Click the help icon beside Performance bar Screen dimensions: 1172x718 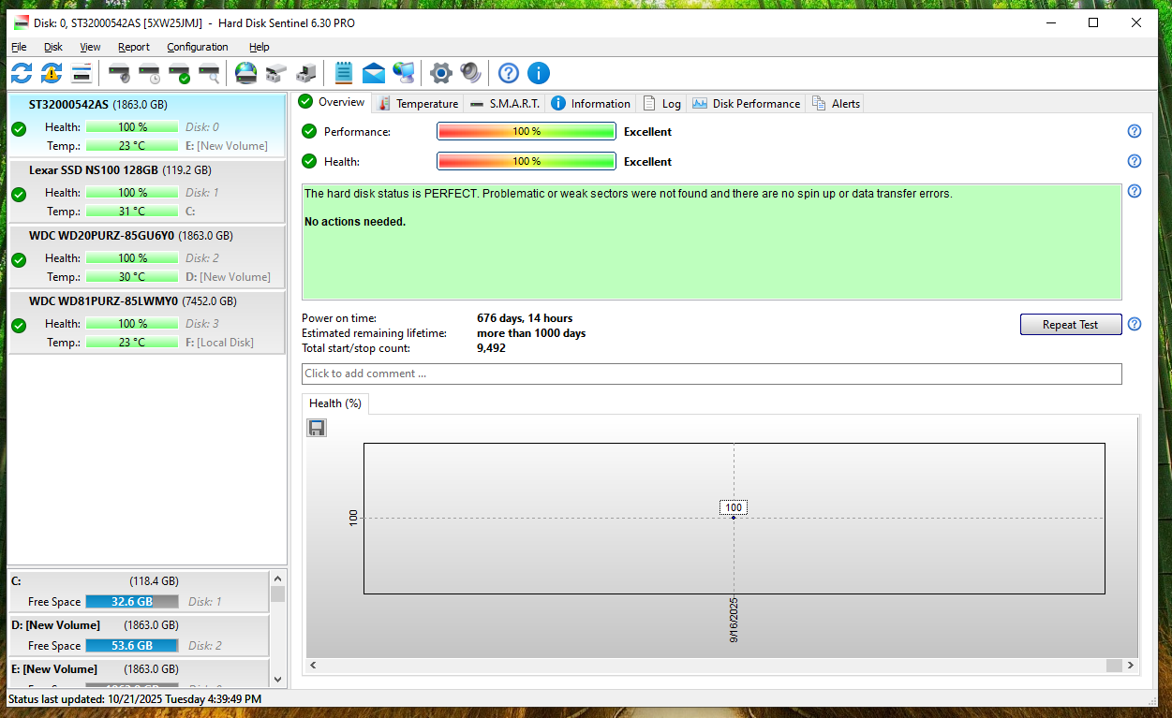(x=1134, y=132)
